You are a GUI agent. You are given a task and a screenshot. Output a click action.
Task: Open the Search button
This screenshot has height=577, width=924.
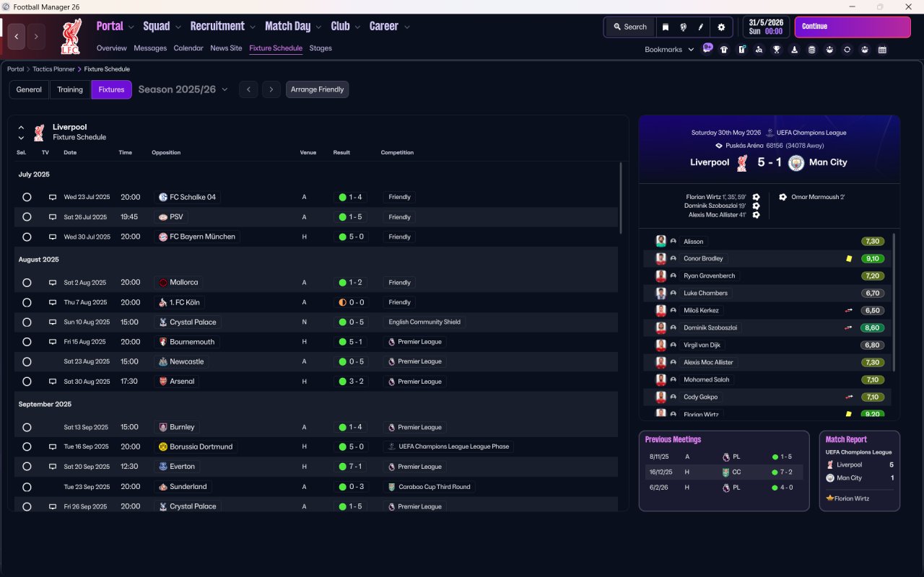pos(630,27)
